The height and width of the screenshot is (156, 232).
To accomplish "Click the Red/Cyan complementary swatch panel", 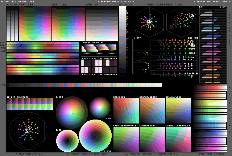I will pyautogui.click(x=125, y=111).
